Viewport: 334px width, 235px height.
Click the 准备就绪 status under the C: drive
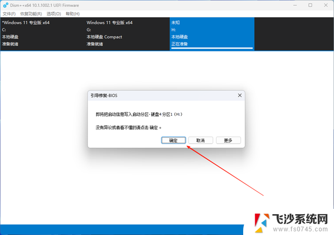coord(10,44)
